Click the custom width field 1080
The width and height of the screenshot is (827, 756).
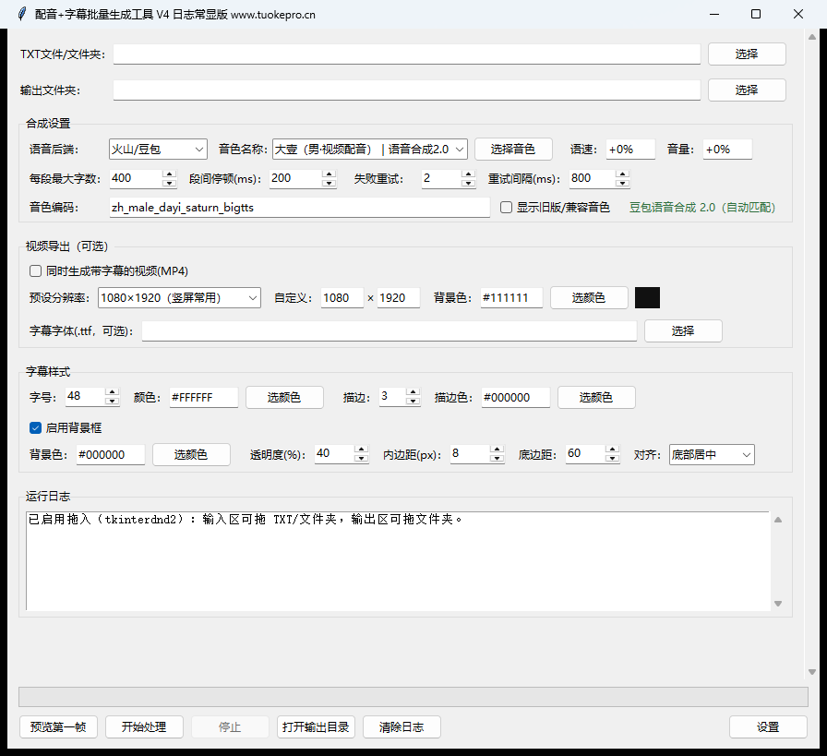[342, 298]
